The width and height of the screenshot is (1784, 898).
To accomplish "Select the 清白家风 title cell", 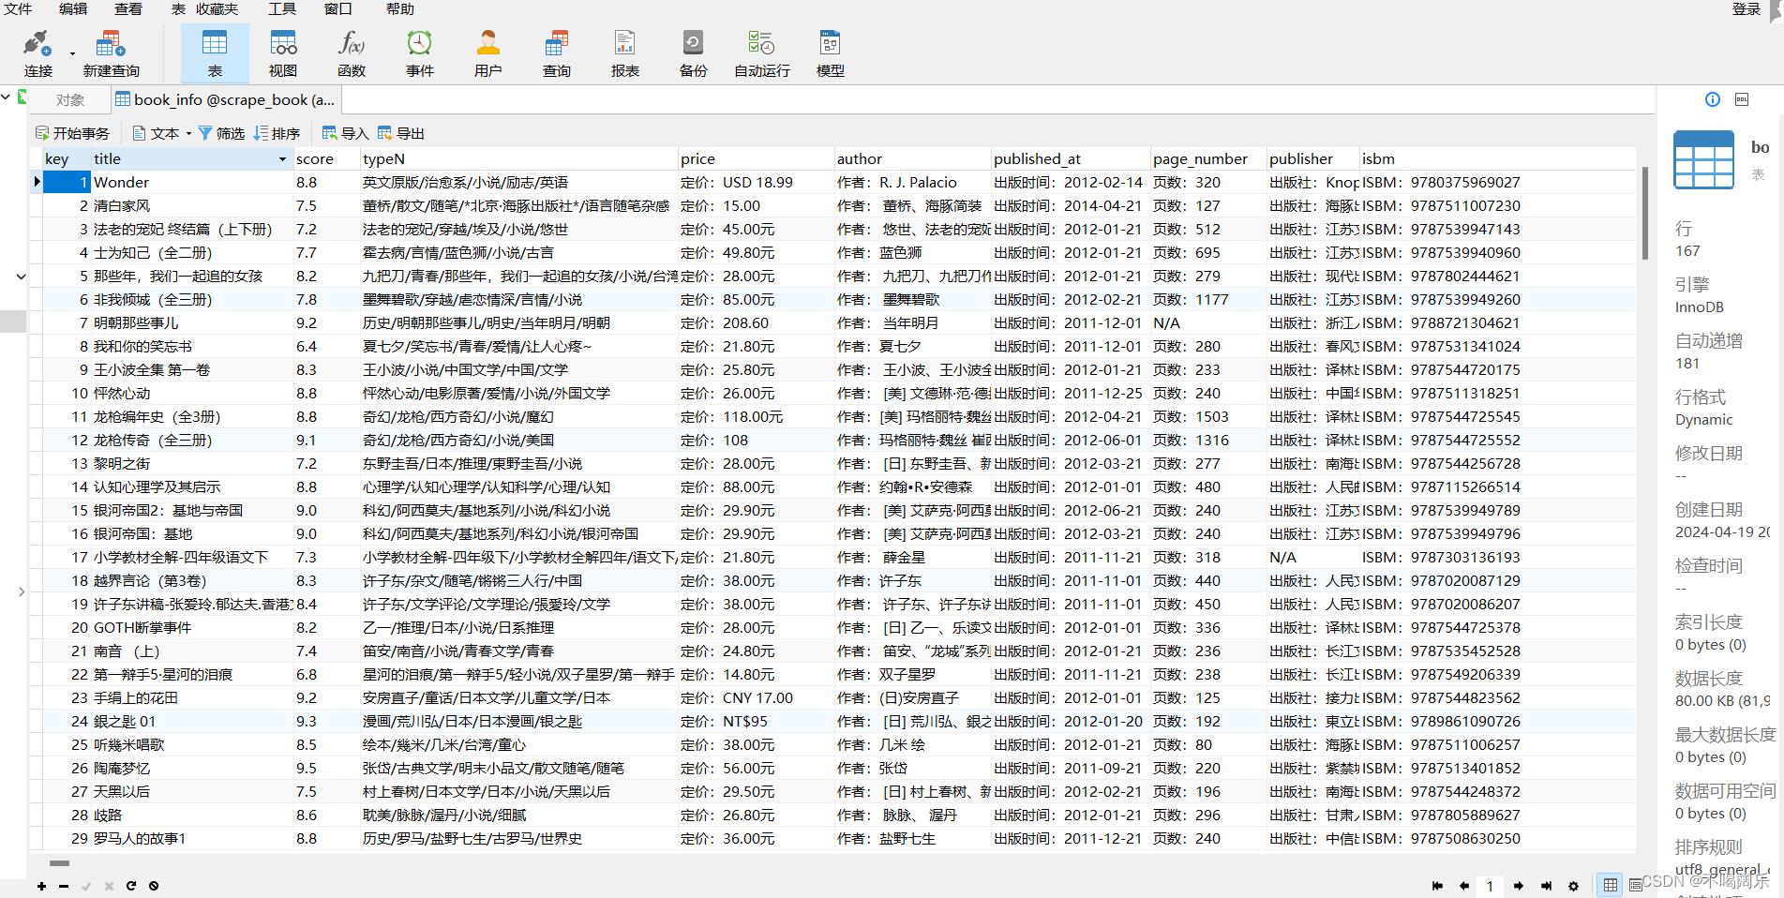I will pos(192,206).
